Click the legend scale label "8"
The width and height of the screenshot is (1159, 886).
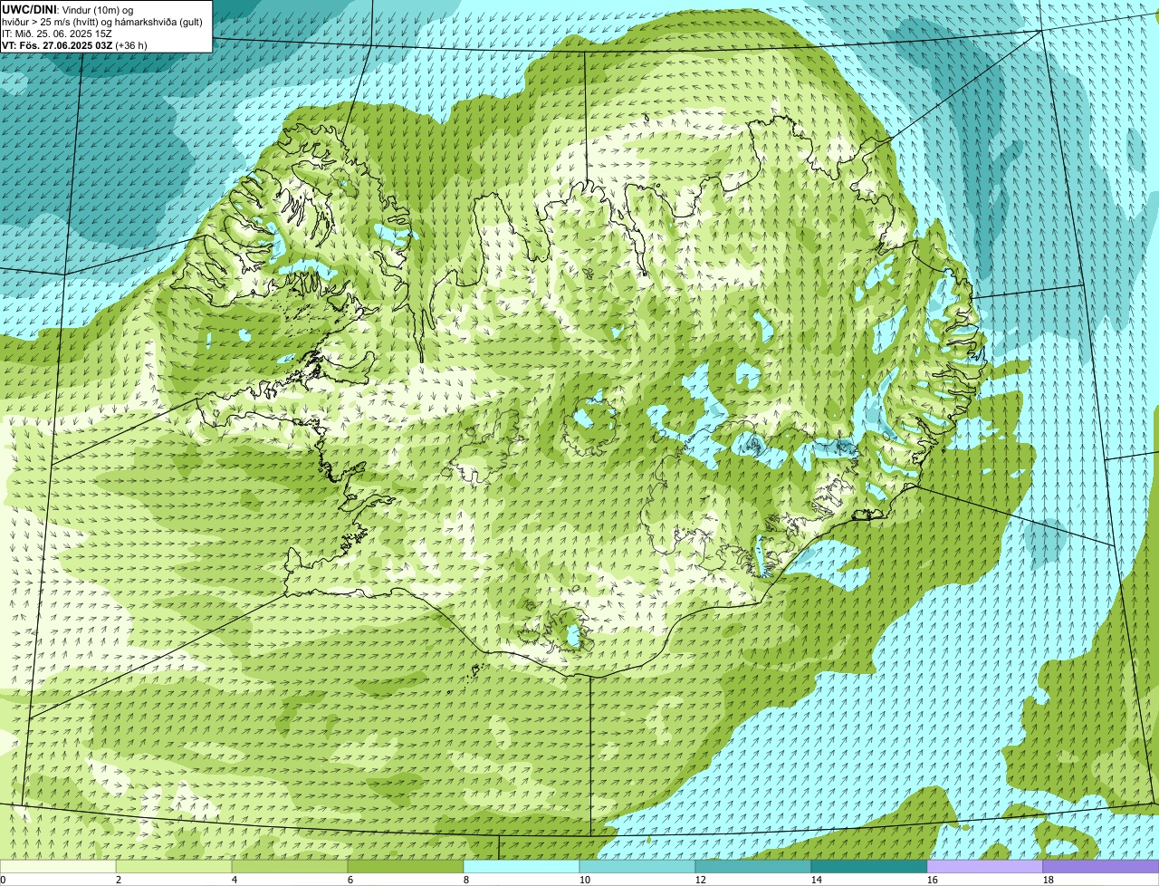(x=466, y=880)
